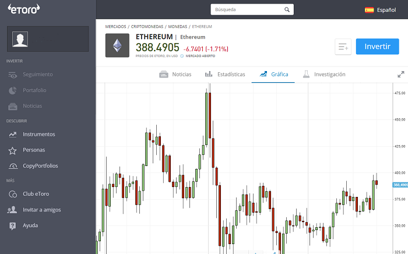The height and width of the screenshot is (254, 408).
Task: Click the eToro logo
Action: (x=24, y=9)
